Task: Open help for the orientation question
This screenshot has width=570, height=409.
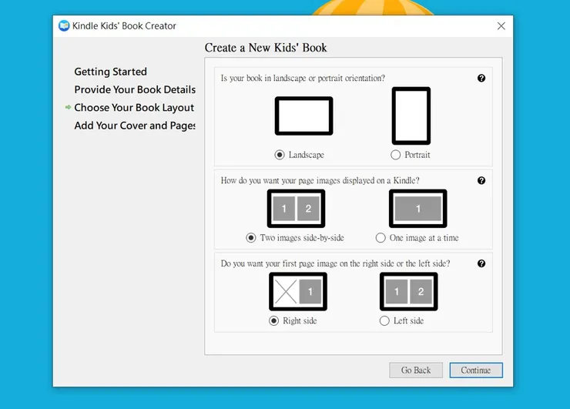Action: click(481, 78)
